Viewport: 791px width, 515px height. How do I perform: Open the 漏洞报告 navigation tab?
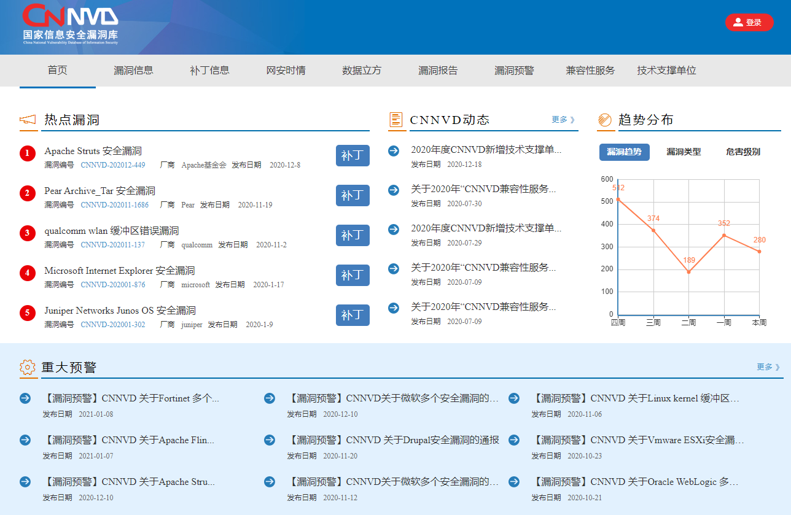pos(438,71)
